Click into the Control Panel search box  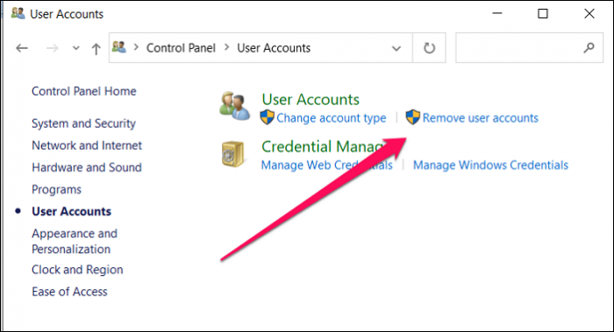point(529,47)
